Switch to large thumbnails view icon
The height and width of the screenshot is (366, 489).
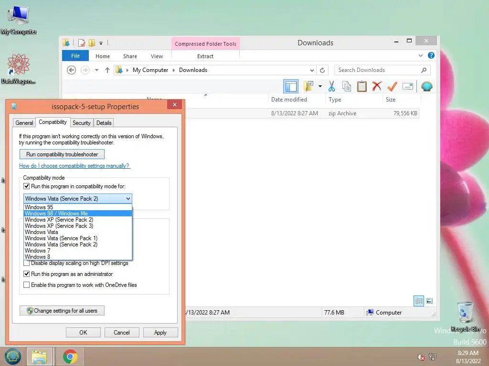(429, 301)
